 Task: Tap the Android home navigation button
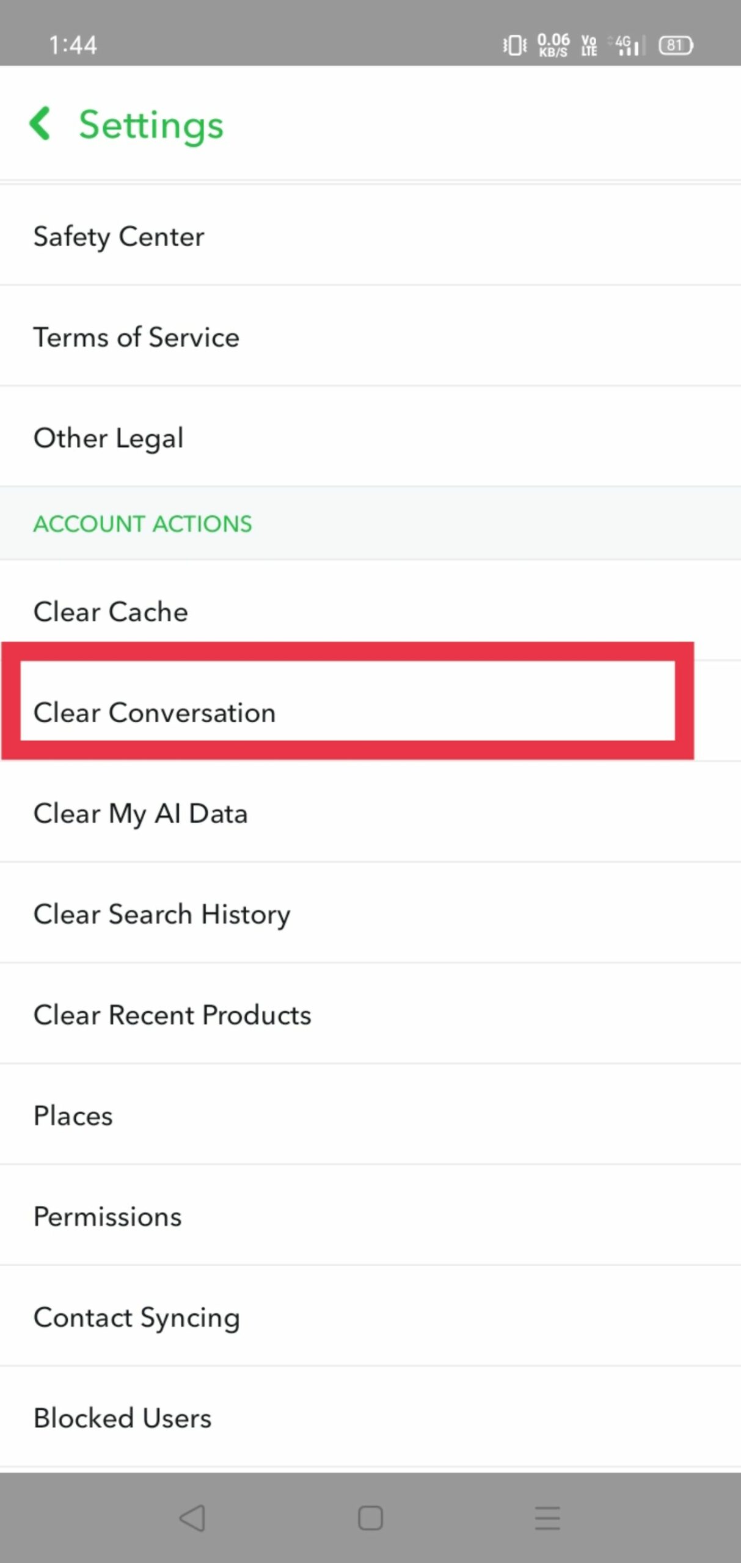(370, 1517)
